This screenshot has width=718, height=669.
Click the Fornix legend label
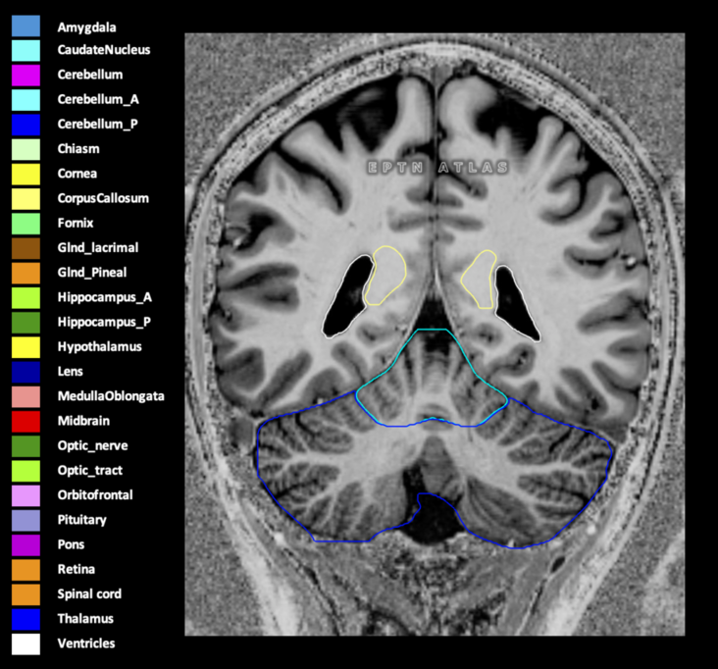pos(76,223)
